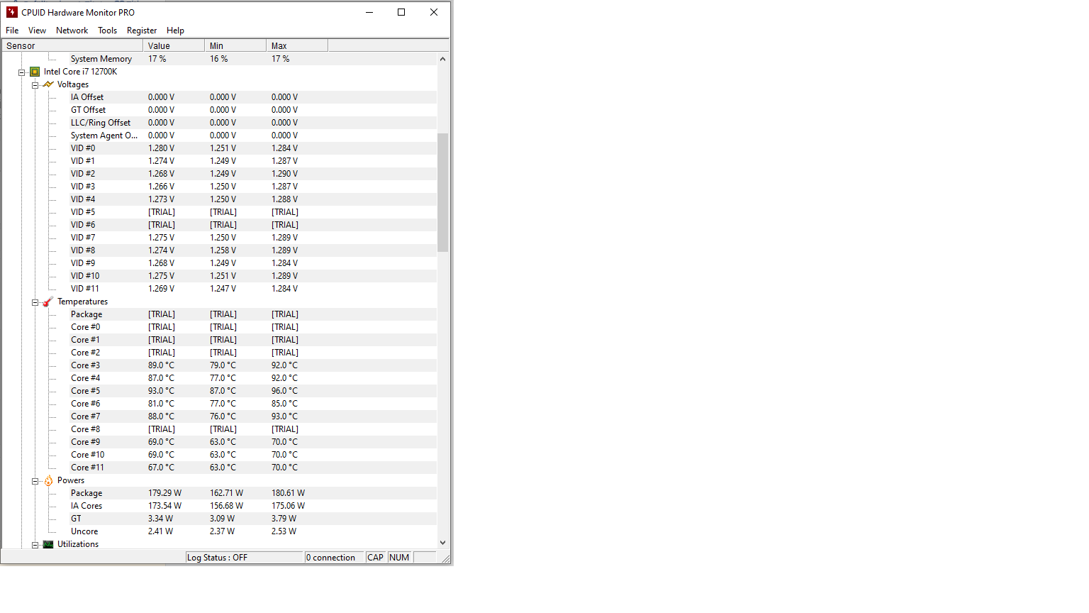Collapse the Voltages group
Screen dimensions: 1089x613
35,85
